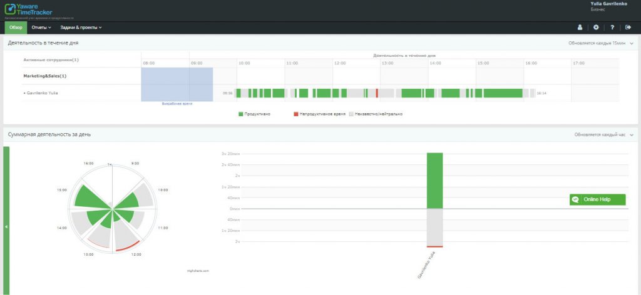The width and height of the screenshot is (641, 295).
Task: Click the Yaware TimeTracker logo
Action: click(x=29, y=10)
